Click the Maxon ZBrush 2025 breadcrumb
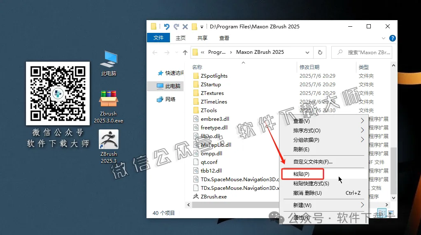The width and height of the screenshot is (421, 235). coord(260,52)
